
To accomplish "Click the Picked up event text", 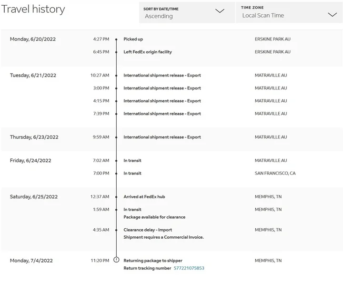I will pos(133,39).
